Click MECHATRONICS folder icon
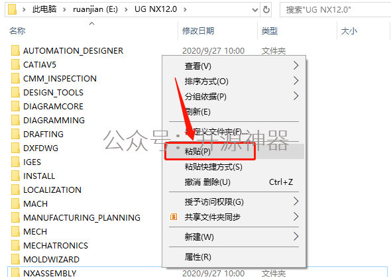This screenshot has height=277, width=391. (x=15, y=246)
